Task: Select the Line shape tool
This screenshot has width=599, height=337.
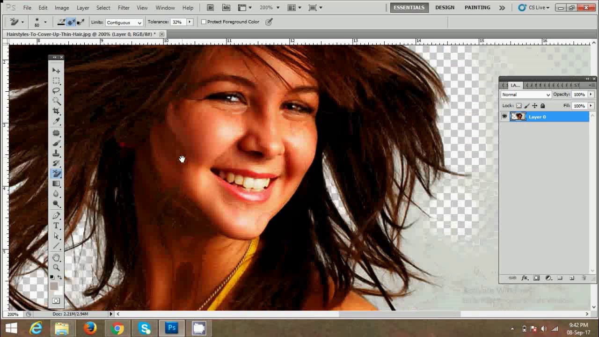Action: point(56,246)
